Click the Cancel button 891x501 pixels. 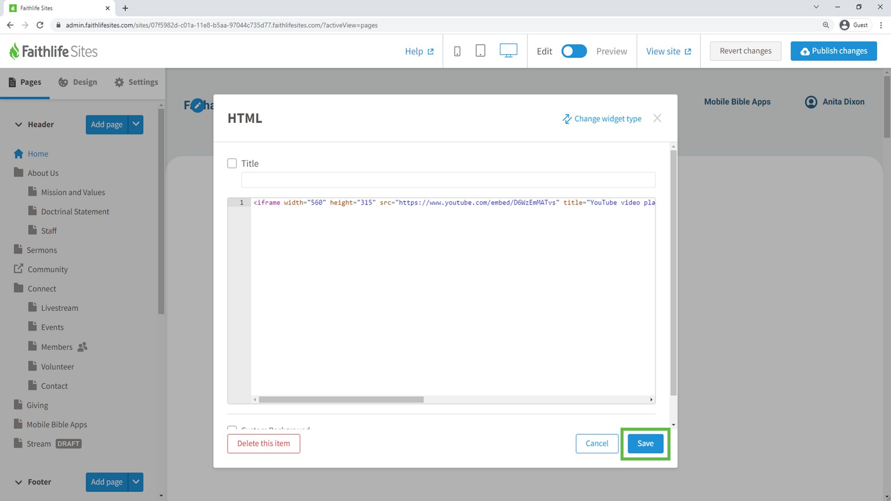point(597,443)
